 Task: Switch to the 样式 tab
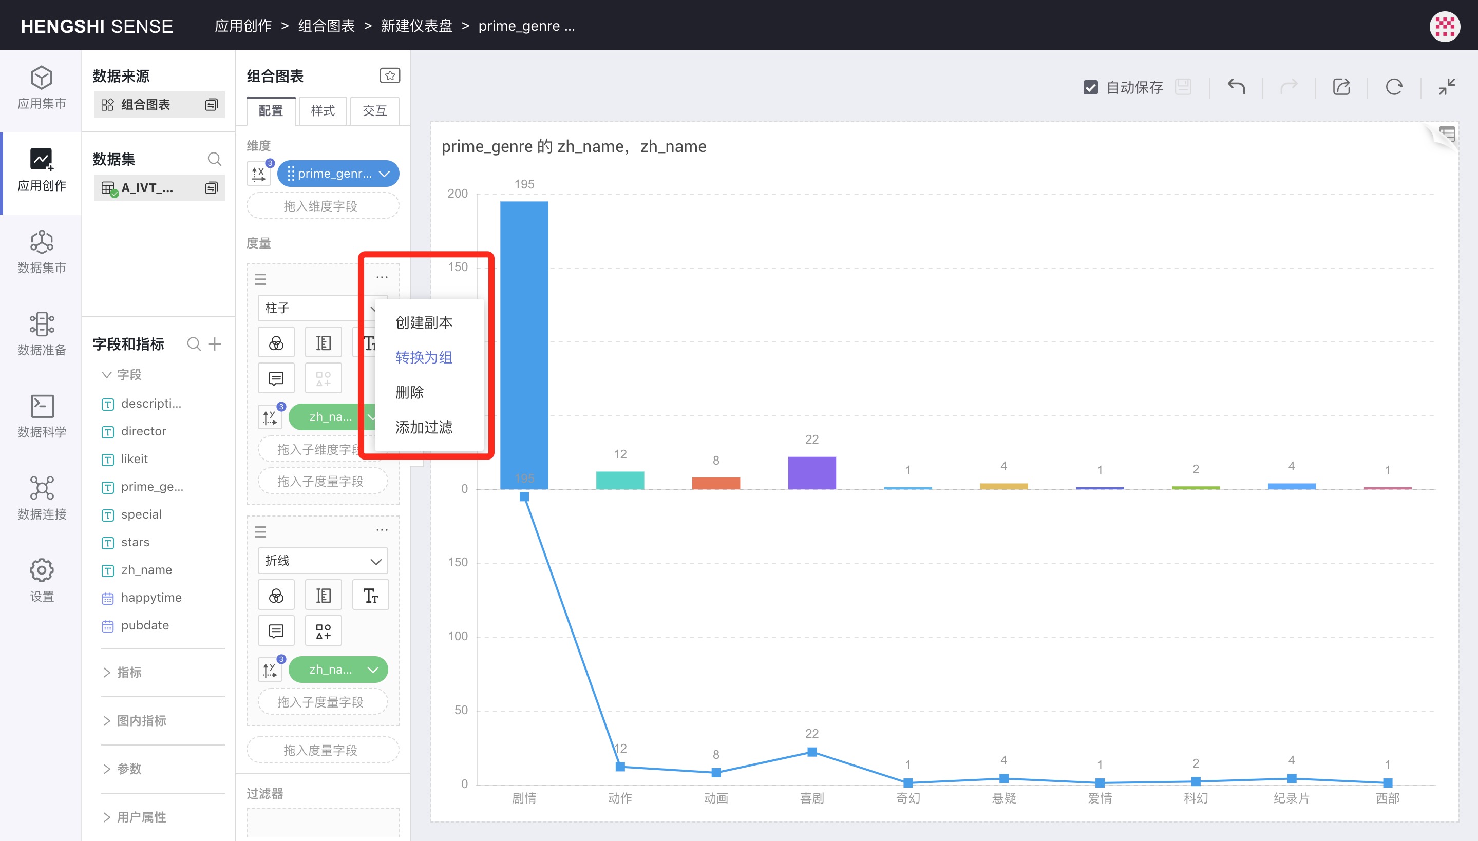(x=323, y=111)
